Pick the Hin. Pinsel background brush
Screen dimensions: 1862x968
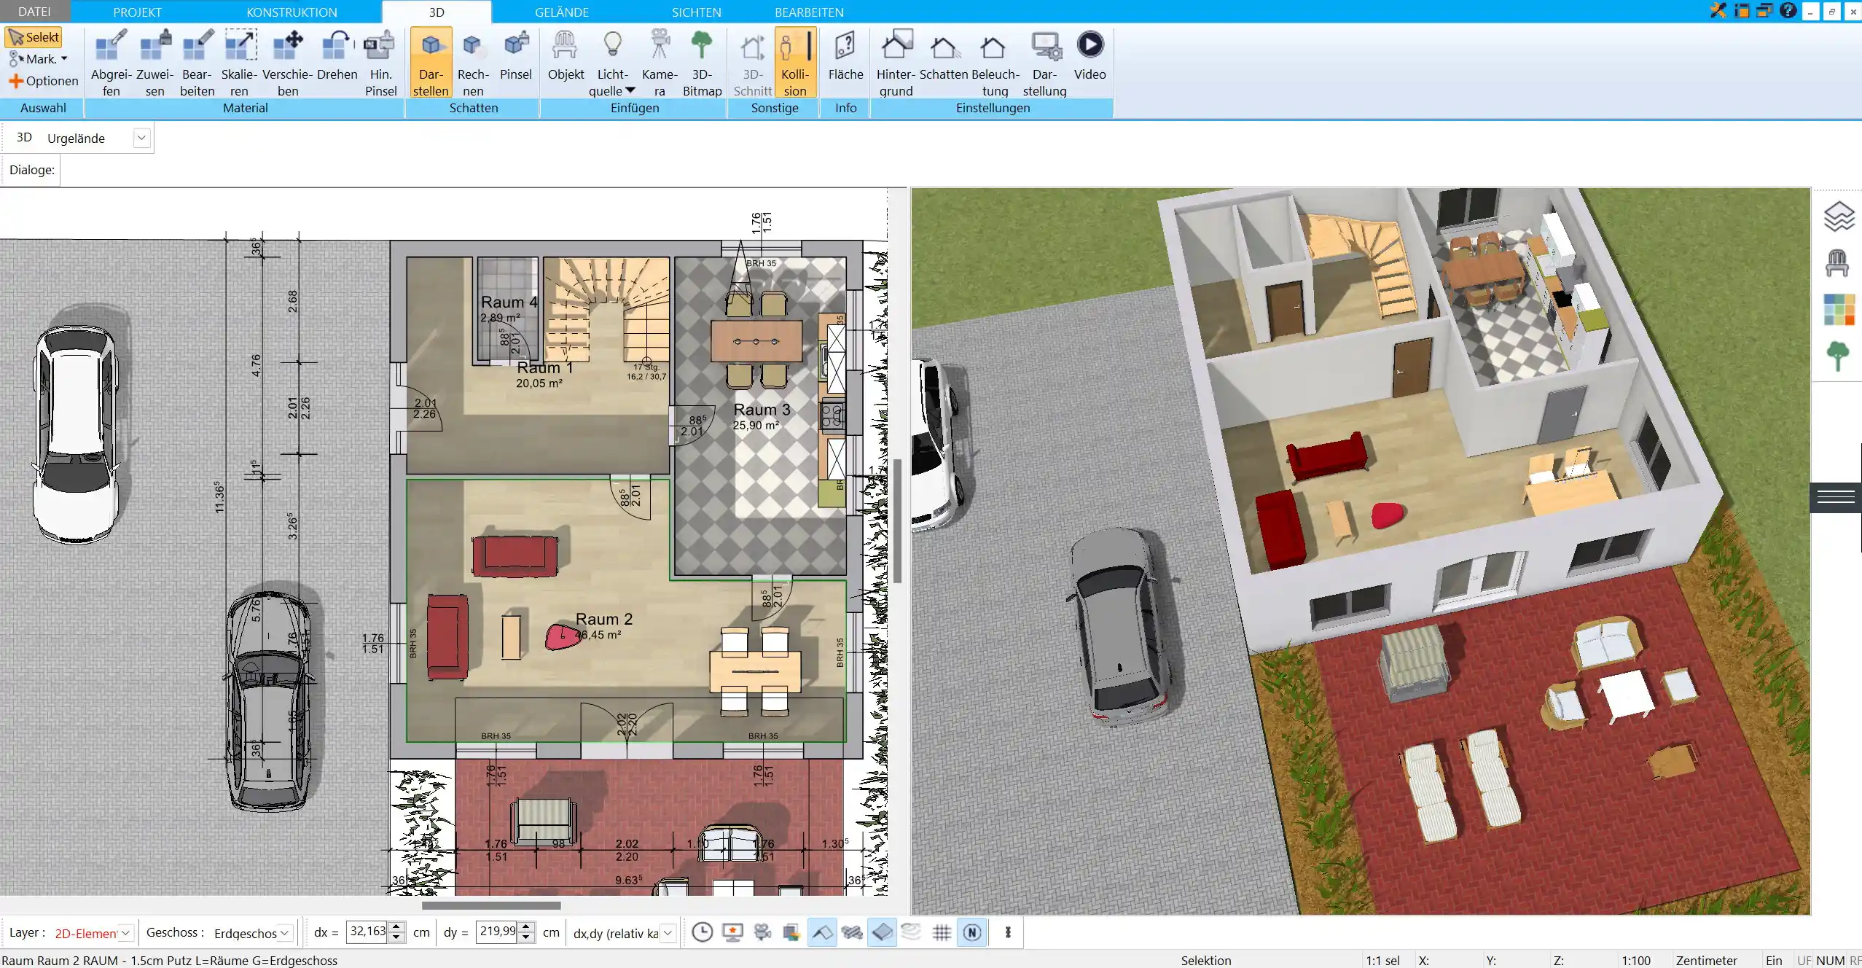click(x=380, y=62)
